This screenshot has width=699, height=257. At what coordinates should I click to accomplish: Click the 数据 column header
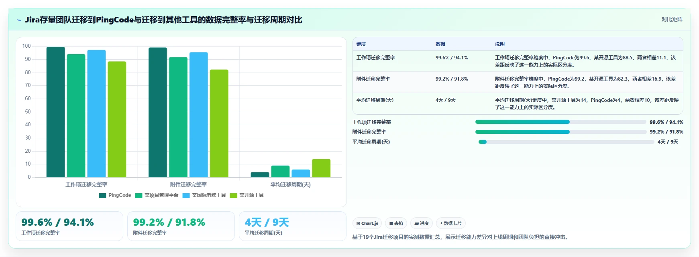440,44
